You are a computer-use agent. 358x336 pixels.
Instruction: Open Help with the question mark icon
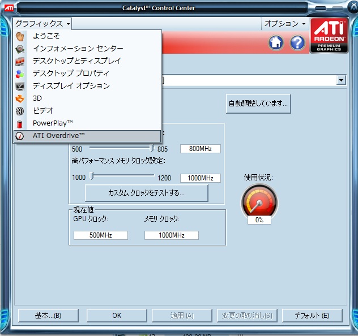click(297, 42)
